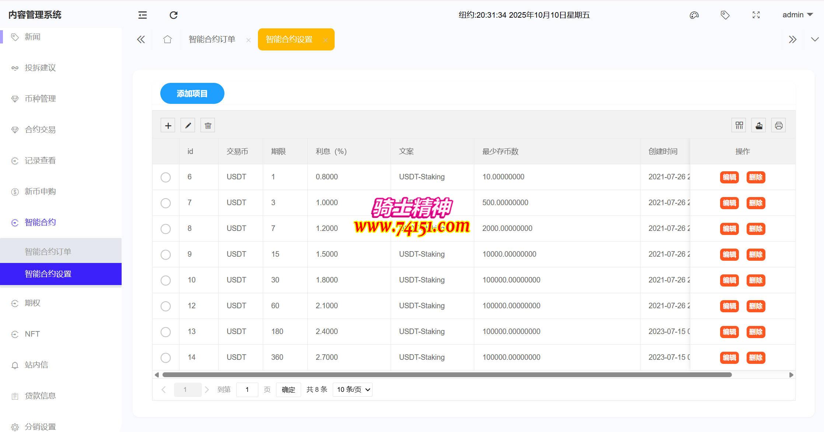Open 期权 in the sidebar menu

[32, 303]
